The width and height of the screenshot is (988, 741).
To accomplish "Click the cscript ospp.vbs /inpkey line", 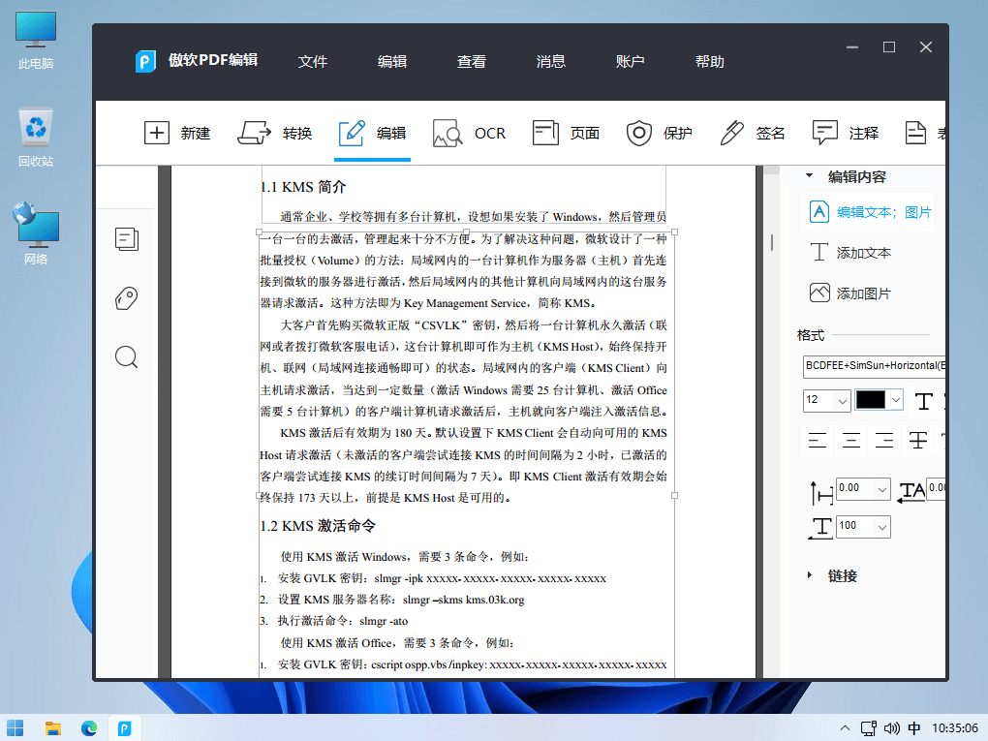I will (x=464, y=664).
